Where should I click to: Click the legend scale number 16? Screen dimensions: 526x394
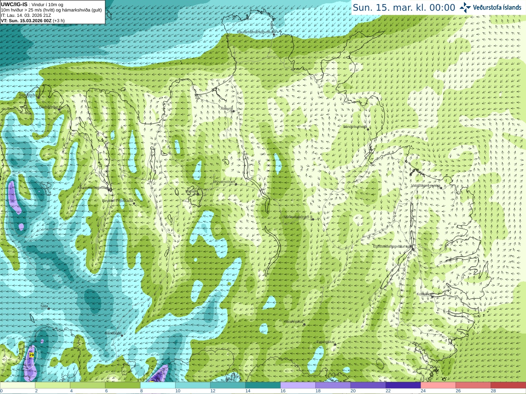[283, 391]
